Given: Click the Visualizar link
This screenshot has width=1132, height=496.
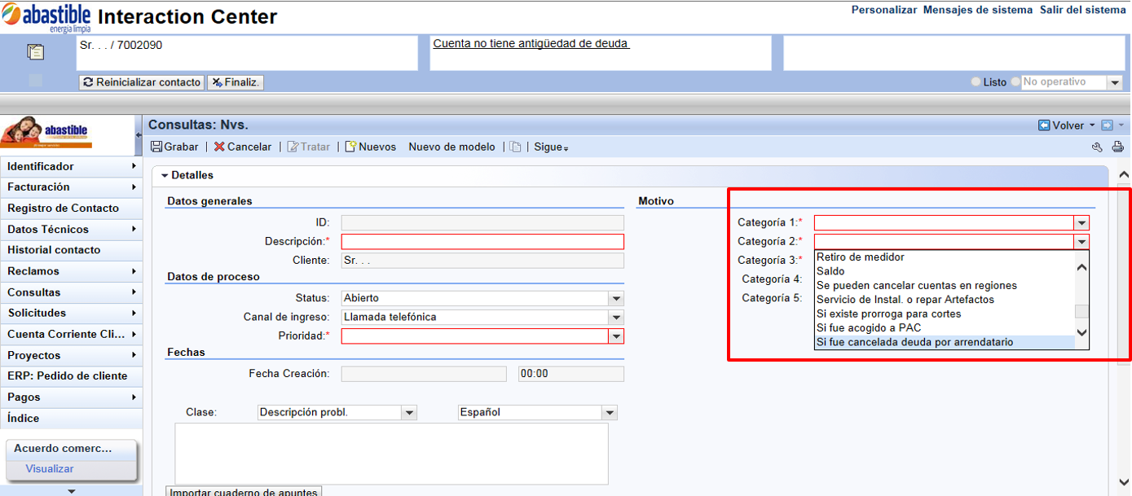Looking at the screenshot, I should [50, 469].
